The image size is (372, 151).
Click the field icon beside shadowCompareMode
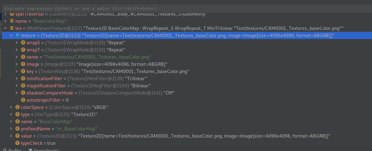click(x=23, y=93)
